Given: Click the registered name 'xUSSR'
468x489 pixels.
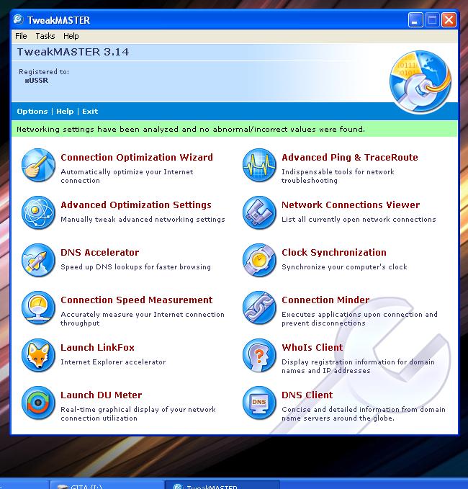Looking at the screenshot, I should tap(37, 81).
